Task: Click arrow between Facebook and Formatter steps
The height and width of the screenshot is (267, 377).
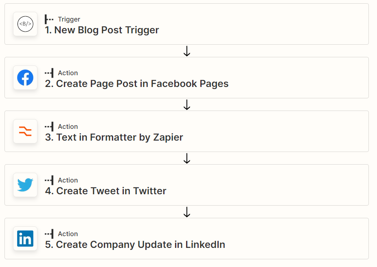Action: (x=187, y=105)
